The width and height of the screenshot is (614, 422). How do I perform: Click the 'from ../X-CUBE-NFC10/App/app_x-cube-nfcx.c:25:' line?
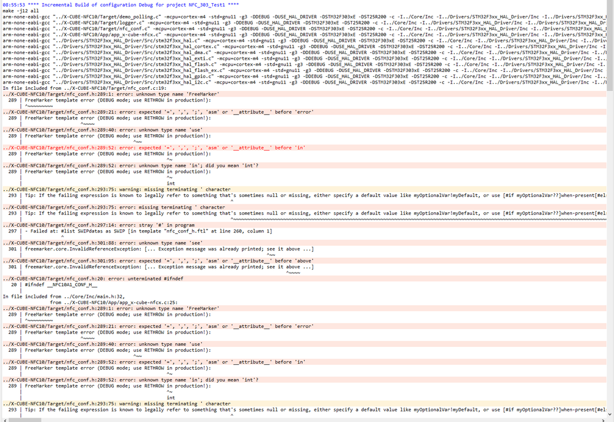tap(114, 302)
